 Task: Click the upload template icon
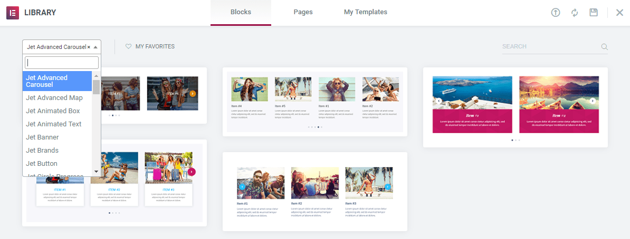(x=556, y=12)
